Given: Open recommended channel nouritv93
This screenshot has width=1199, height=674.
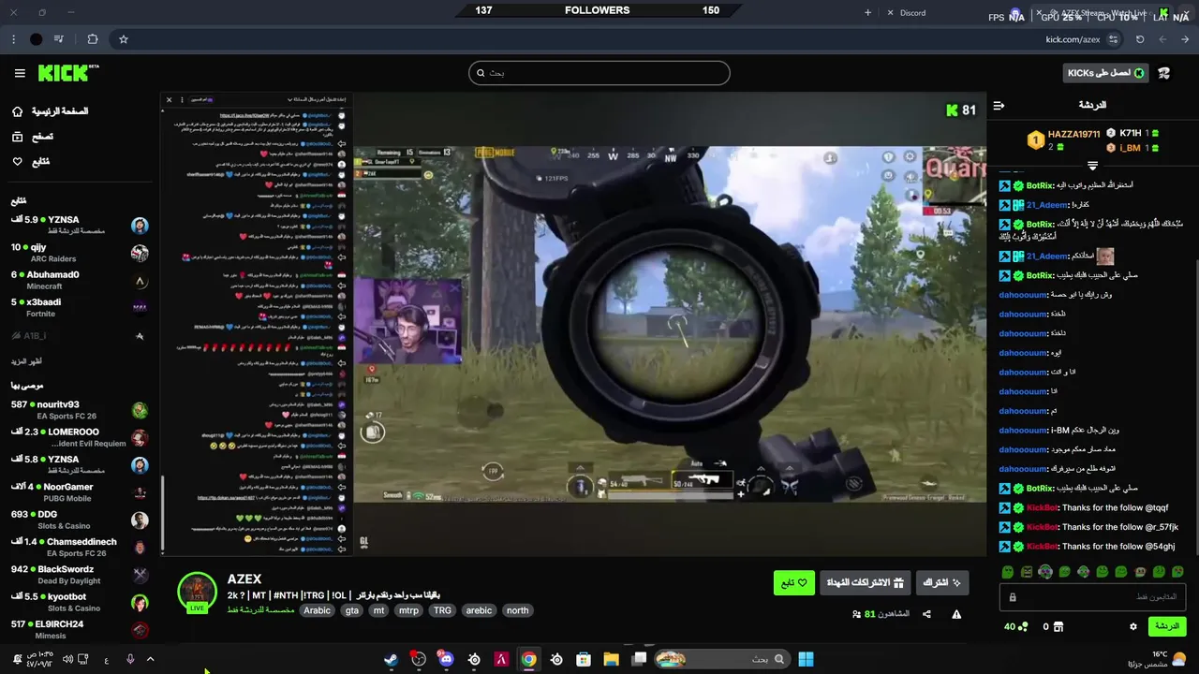Looking at the screenshot, I should pyautogui.click(x=81, y=410).
